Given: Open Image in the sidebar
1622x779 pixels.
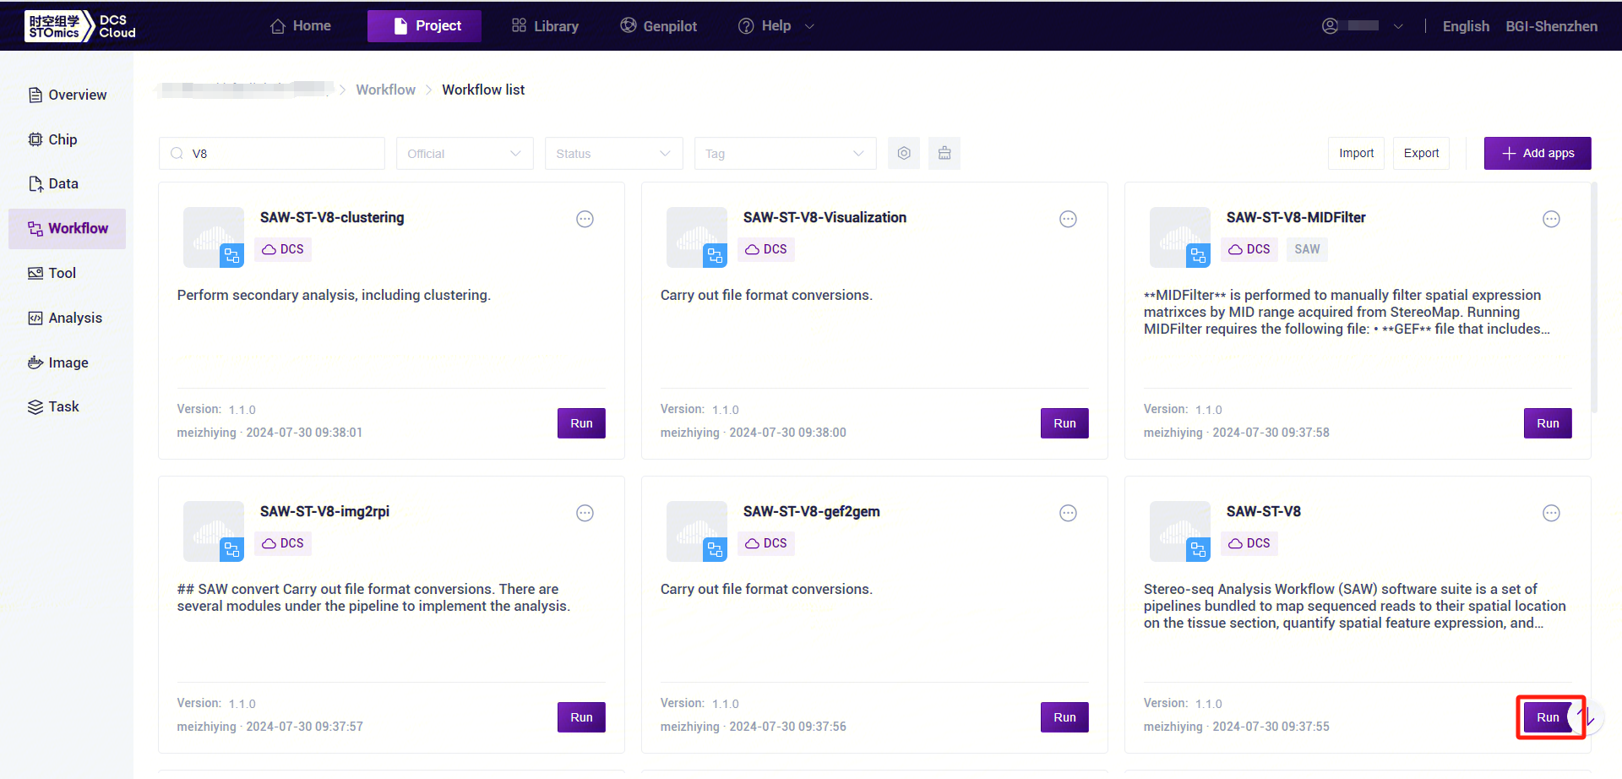Looking at the screenshot, I should pos(68,362).
